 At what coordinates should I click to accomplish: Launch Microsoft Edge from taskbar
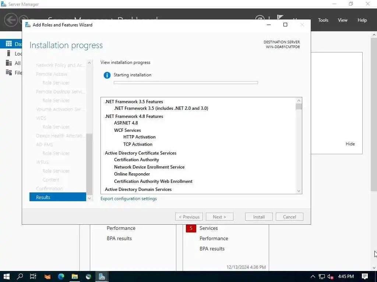(61, 276)
